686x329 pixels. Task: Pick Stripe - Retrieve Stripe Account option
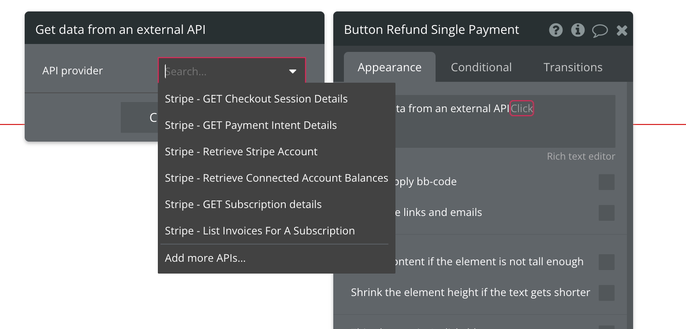[241, 152]
